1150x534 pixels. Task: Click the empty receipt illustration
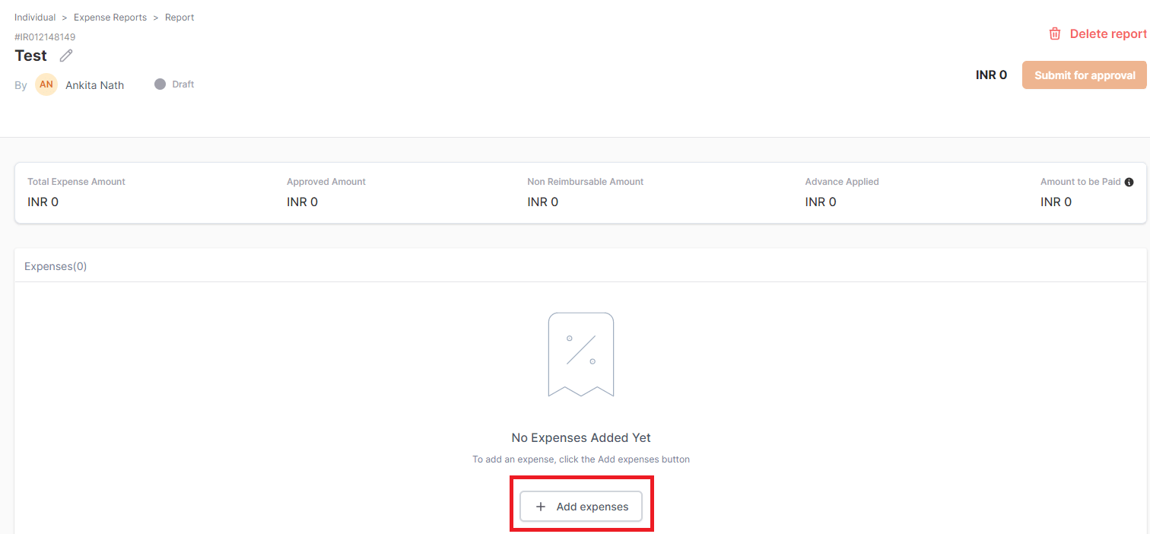tap(581, 354)
